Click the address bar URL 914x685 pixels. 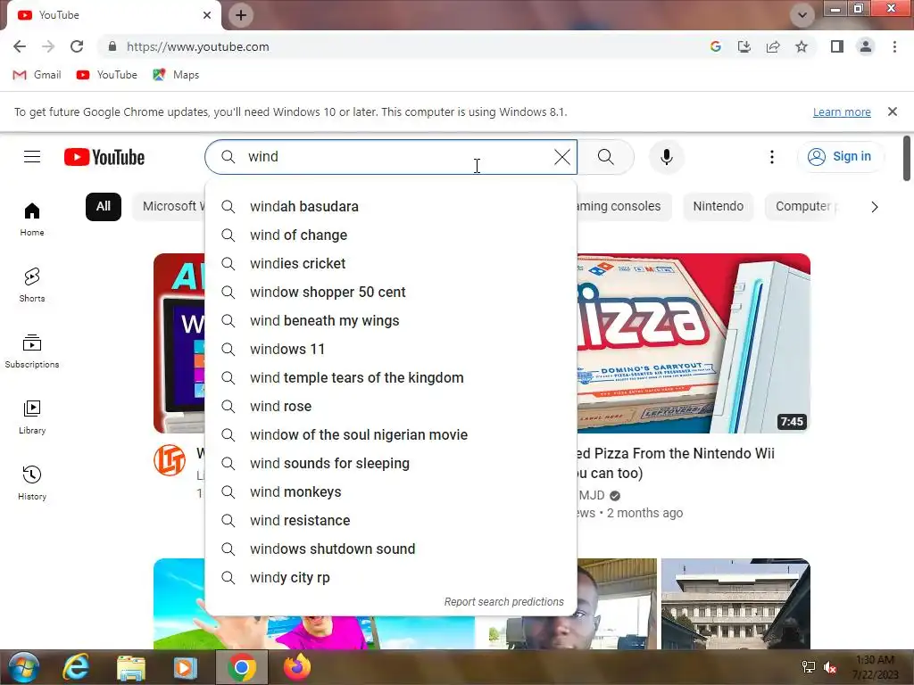[197, 46]
